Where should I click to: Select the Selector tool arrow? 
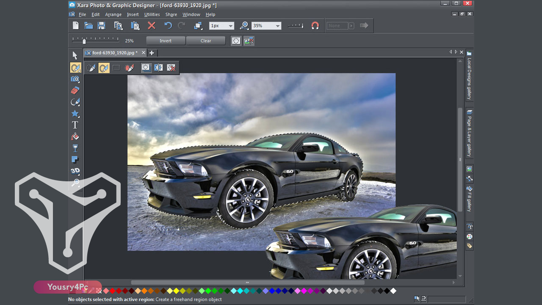[x=75, y=55]
